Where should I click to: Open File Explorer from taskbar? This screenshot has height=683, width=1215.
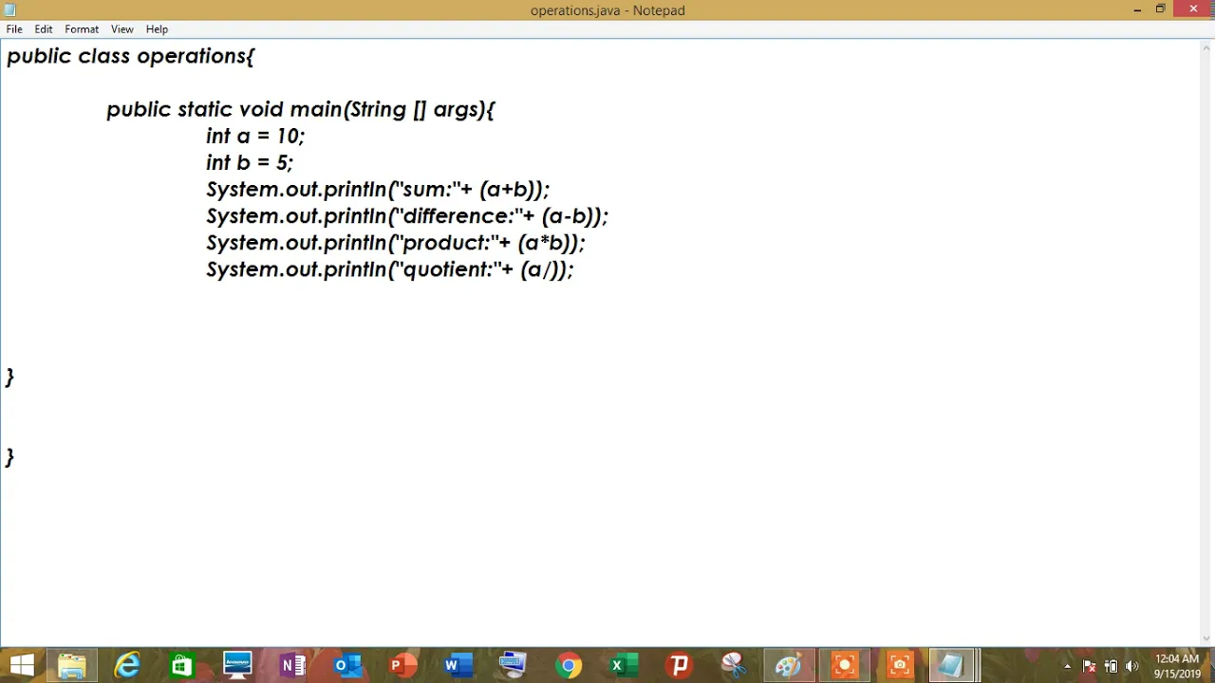(x=72, y=665)
